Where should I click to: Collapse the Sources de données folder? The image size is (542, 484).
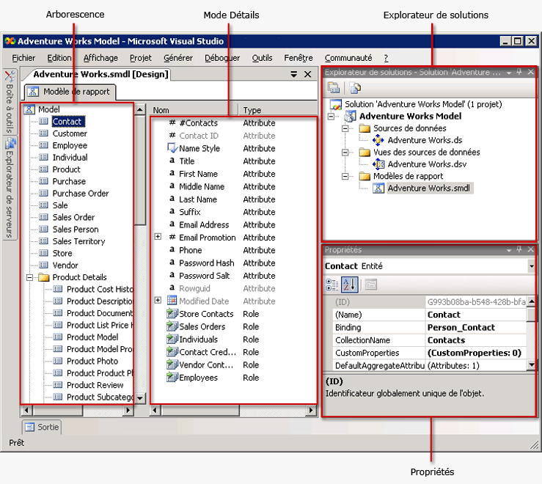tap(345, 128)
